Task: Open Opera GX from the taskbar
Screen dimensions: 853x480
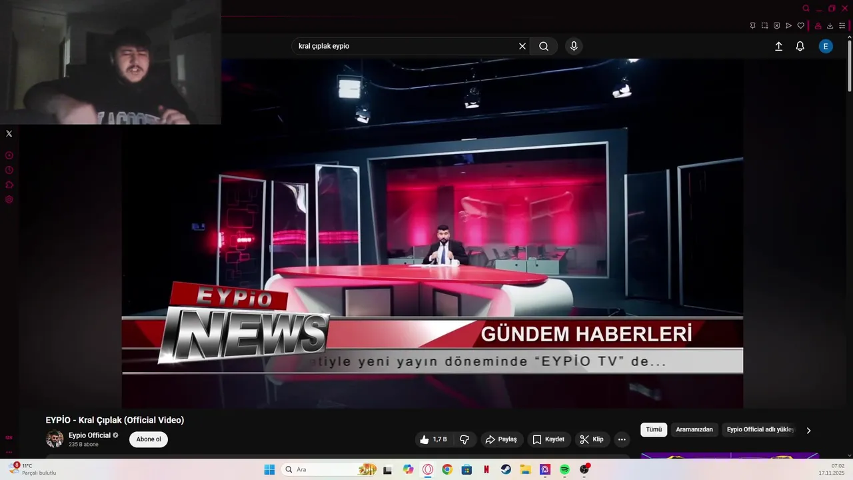Action: click(x=428, y=469)
